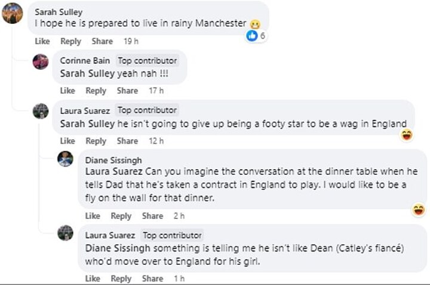Like Sarah Sulley's rainy Manchester comment
The height and width of the screenshot is (285, 430).
(42, 41)
